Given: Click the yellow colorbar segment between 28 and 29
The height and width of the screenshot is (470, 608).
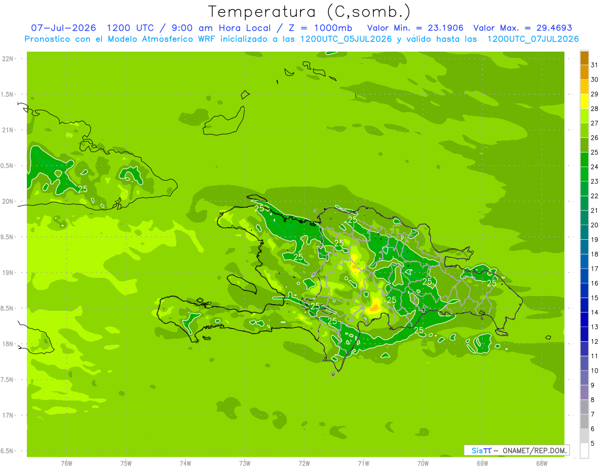Looking at the screenshot, I should [x=584, y=101].
